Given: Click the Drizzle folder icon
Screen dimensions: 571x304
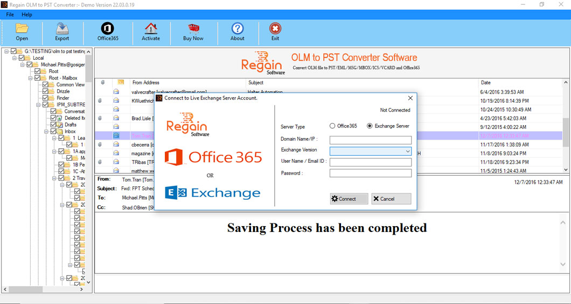Looking at the screenshot, I should click(52, 91).
